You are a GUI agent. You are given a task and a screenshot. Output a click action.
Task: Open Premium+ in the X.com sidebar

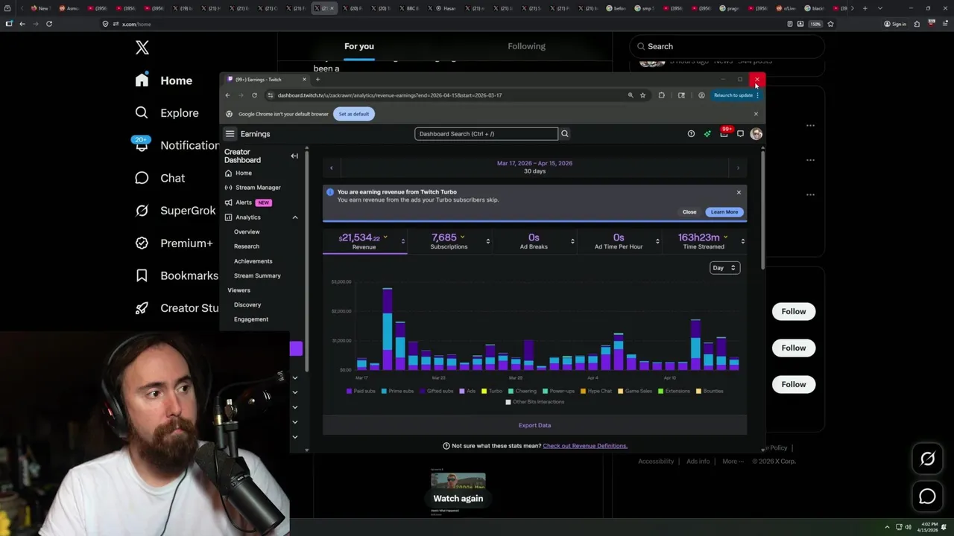(x=174, y=243)
